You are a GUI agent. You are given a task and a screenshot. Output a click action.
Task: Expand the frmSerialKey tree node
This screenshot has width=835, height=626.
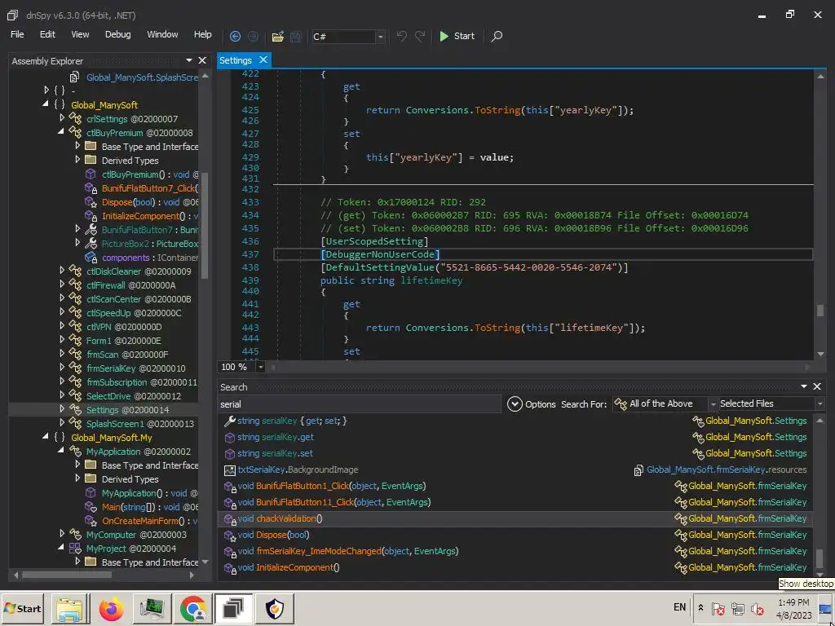(63, 368)
